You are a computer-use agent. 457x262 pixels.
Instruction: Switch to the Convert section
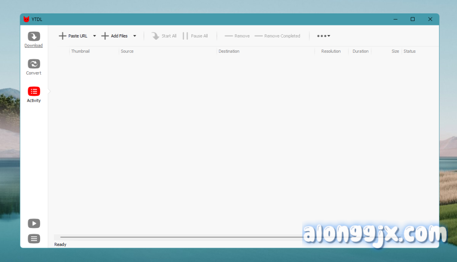click(x=33, y=67)
